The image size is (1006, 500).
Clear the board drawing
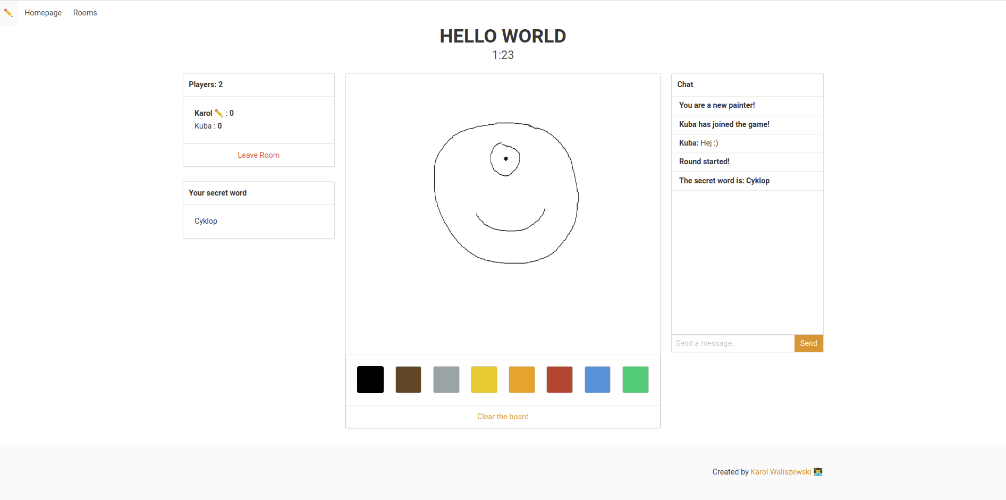point(503,417)
